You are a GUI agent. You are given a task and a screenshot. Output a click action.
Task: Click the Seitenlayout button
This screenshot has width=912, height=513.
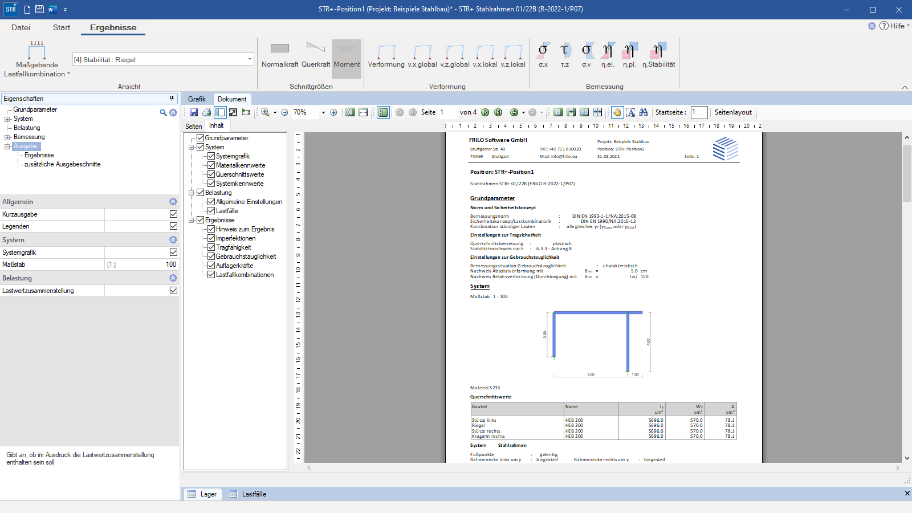pos(733,112)
